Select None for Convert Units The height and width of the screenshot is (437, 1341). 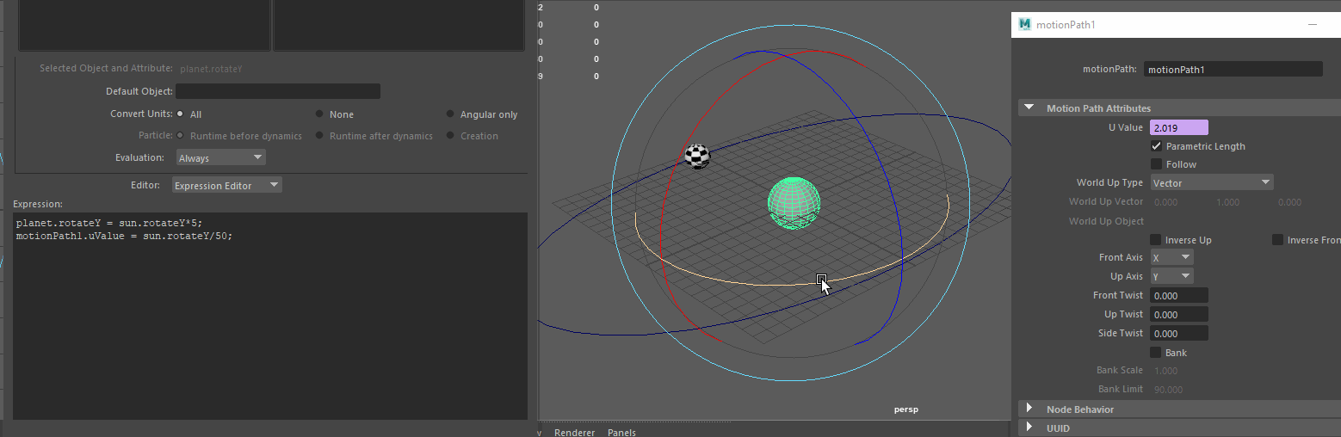[x=319, y=114]
